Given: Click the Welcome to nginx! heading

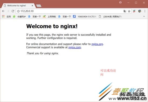Looking at the screenshot, I should (52, 26).
